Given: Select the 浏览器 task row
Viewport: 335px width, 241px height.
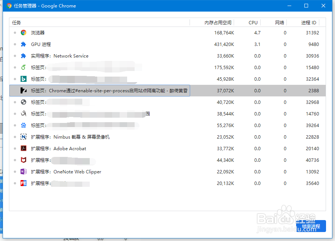Looking at the screenshot, I should (x=167, y=33).
